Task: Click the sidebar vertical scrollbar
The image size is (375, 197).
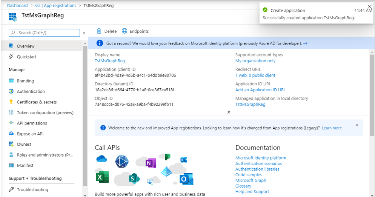Action: (85, 116)
